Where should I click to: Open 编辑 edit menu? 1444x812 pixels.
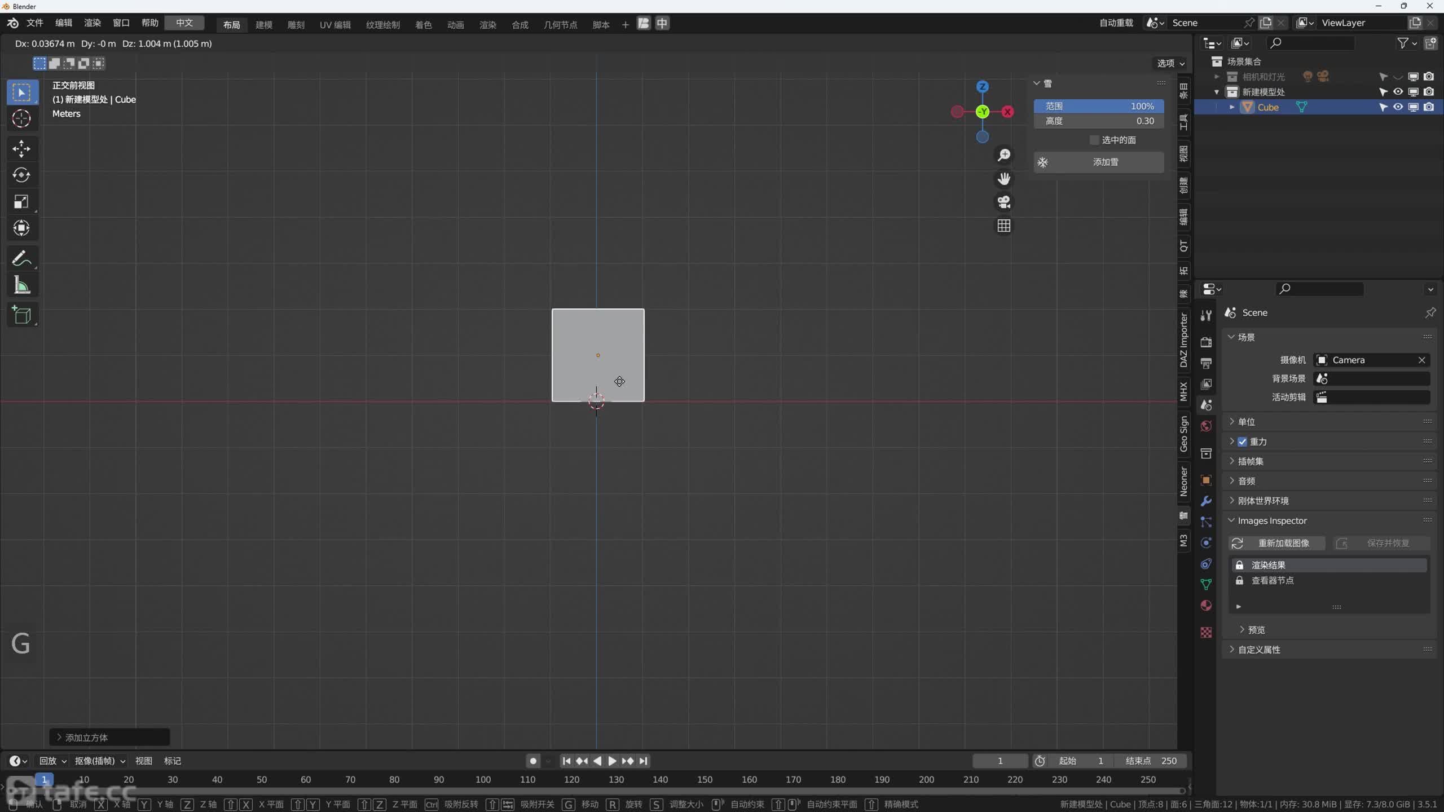coord(63,23)
